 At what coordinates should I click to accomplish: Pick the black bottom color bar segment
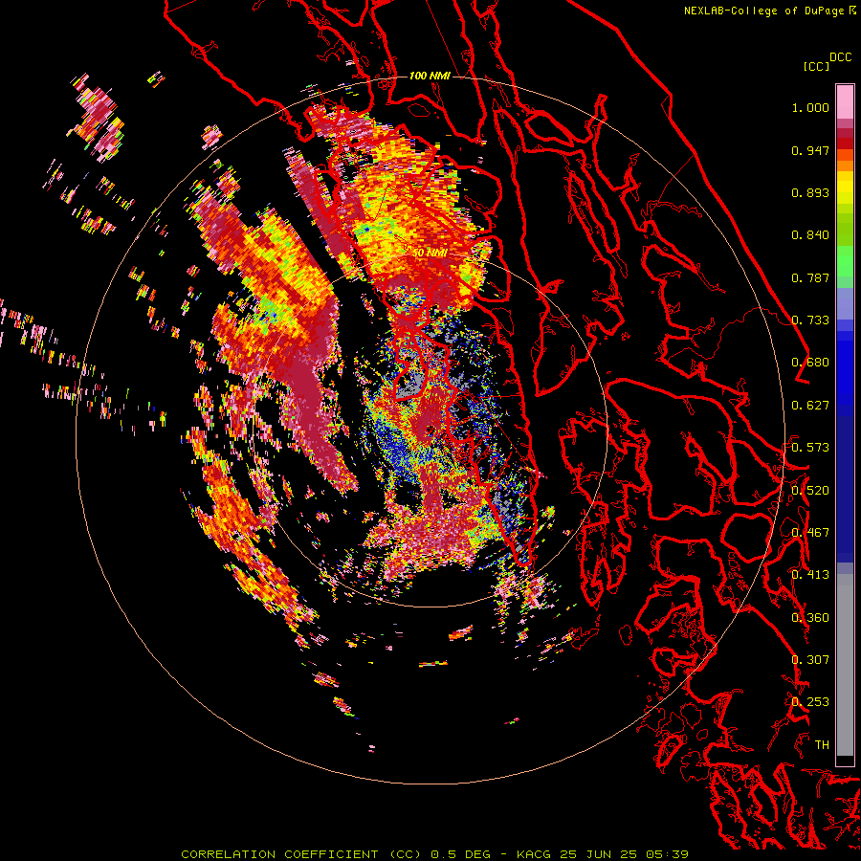[x=845, y=761]
